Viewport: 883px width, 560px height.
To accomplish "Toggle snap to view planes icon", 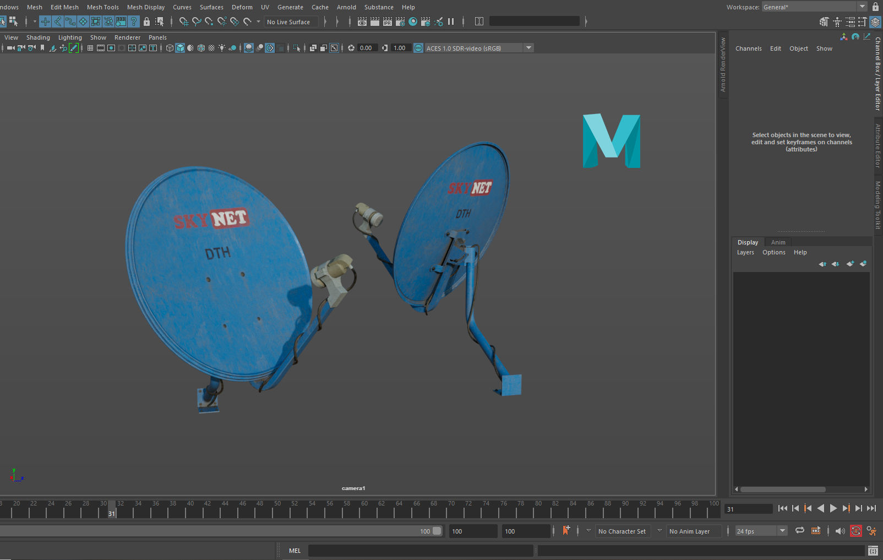I will point(235,22).
